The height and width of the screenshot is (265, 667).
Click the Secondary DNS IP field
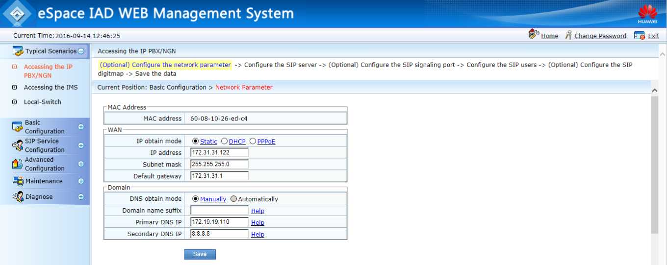[x=219, y=234]
